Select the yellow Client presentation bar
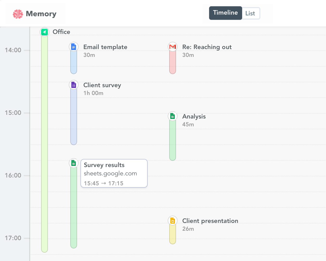This screenshot has height=261, width=326. click(x=172, y=234)
